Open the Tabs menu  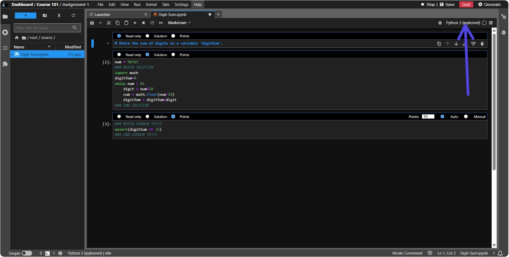click(166, 5)
